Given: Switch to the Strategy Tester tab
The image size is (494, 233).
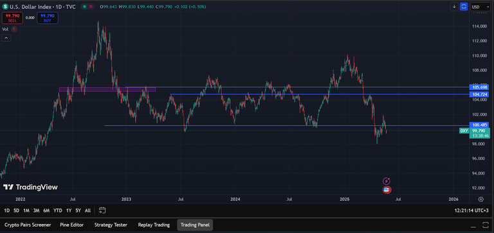Looking at the screenshot, I should [x=111, y=225].
